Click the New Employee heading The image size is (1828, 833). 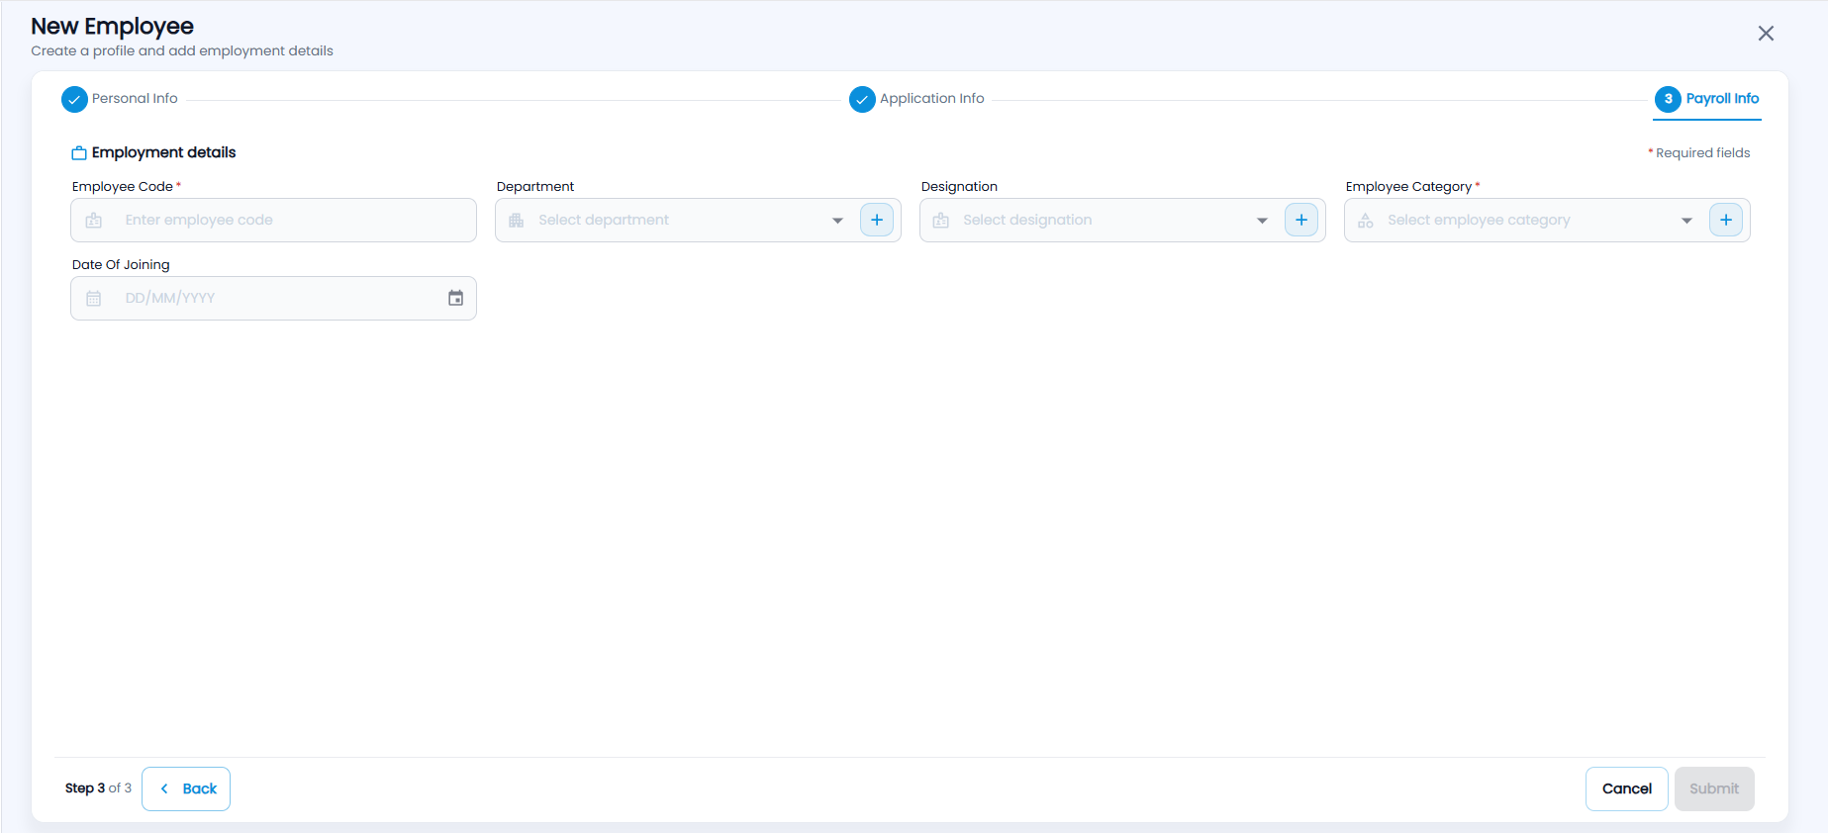tap(112, 26)
